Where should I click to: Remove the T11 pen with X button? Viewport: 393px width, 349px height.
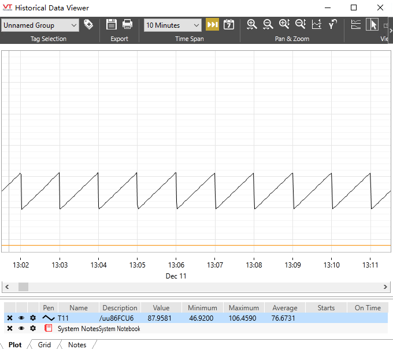[10, 318]
